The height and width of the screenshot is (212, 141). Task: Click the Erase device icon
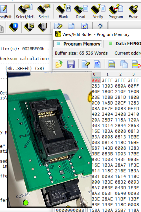click(133, 12)
